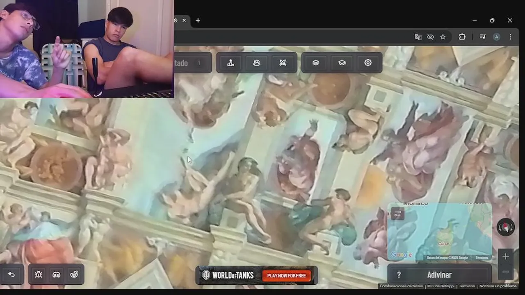Open the crossed swords duel mode

(283, 63)
